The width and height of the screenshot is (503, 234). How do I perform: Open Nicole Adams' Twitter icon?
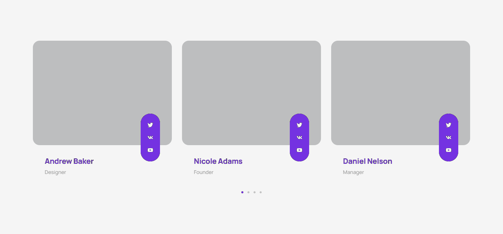pyautogui.click(x=299, y=125)
